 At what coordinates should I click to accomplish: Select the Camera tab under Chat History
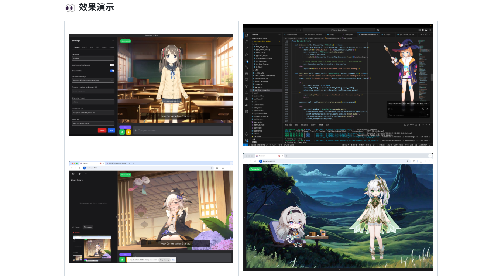[x=77, y=227]
